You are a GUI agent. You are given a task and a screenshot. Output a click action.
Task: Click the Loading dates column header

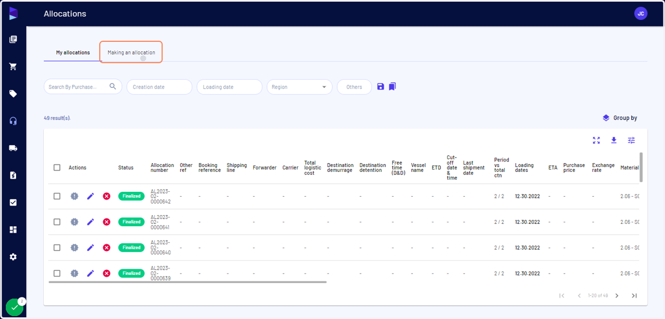click(x=524, y=168)
